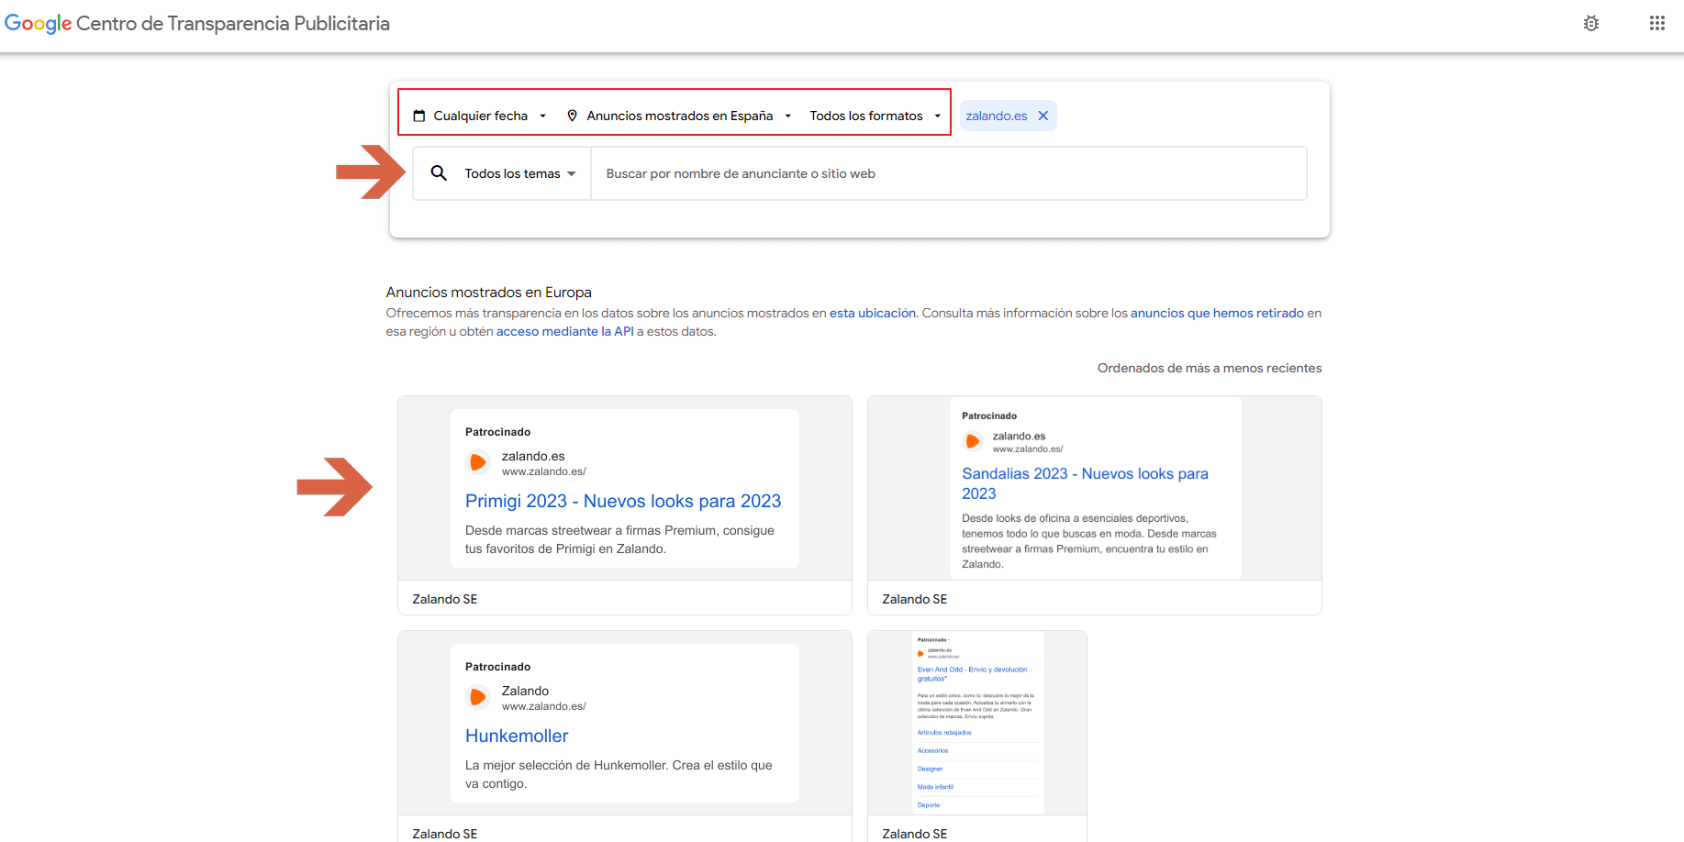
Task: Click Patrocinado label in the Primigi ad
Action: point(497,432)
